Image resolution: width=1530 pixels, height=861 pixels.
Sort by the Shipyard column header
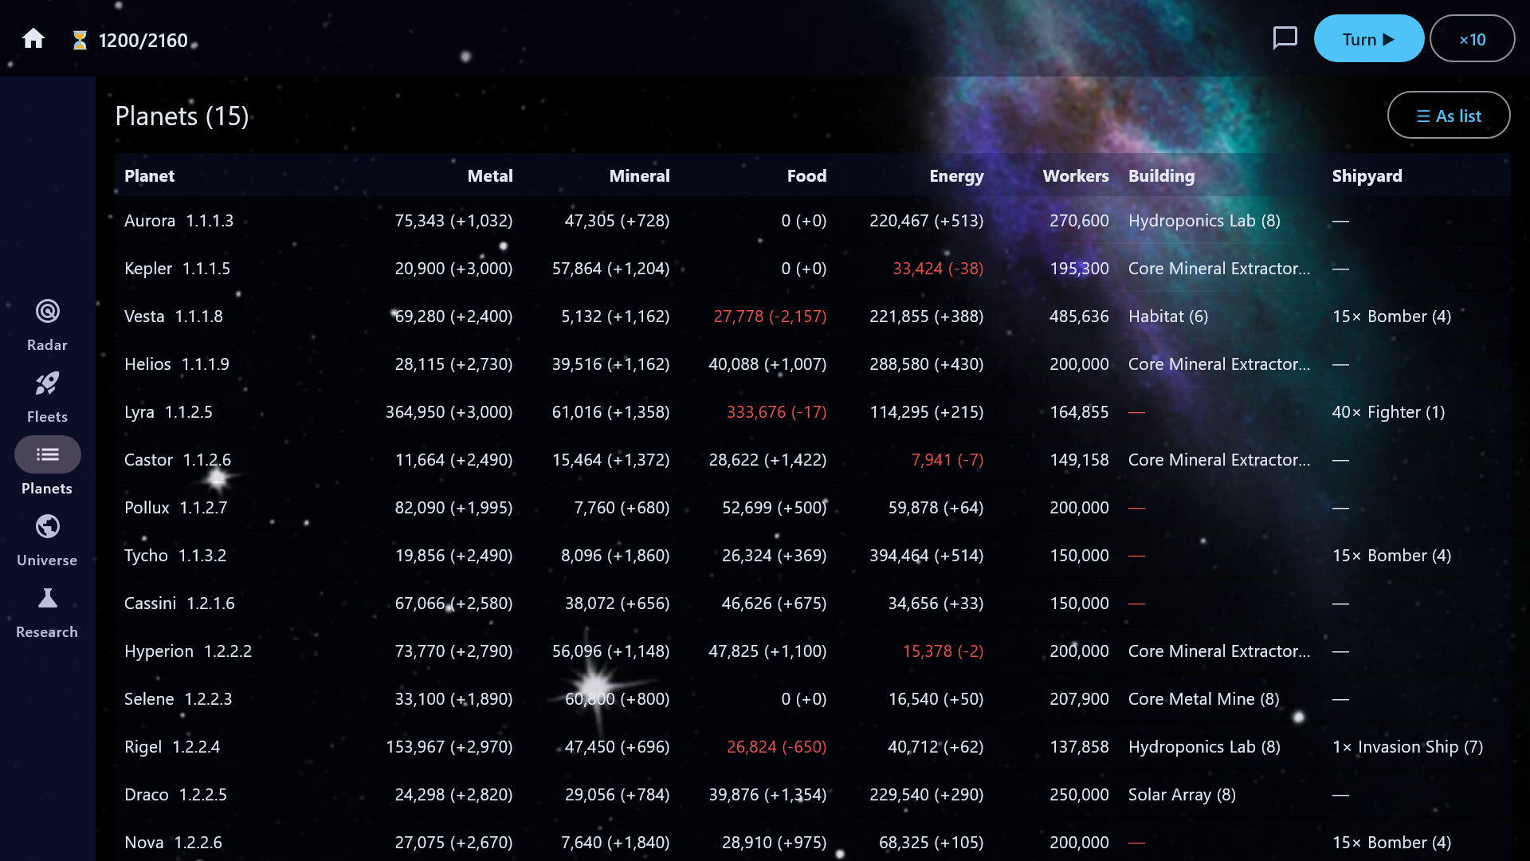(1367, 175)
